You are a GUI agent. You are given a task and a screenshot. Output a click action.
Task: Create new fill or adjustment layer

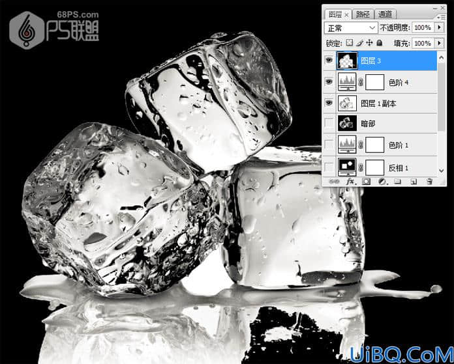coord(382,181)
